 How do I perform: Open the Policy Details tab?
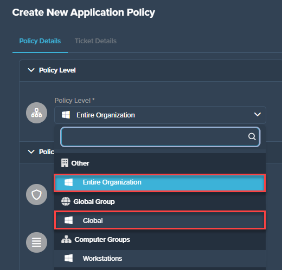[40, 41]
